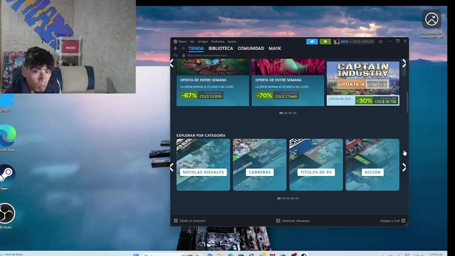This screenshot has height=256, width=455.
Task: Open the Steam menu
Action: [x=182, y=42]
